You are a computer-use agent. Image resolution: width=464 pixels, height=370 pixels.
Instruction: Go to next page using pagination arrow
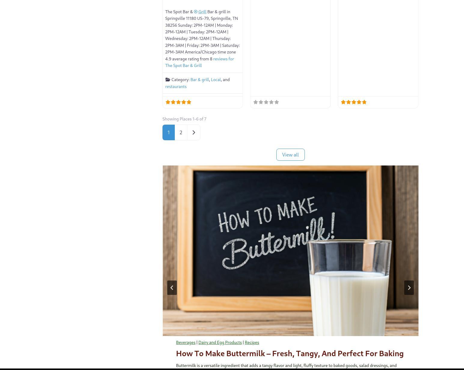point(194,132)
